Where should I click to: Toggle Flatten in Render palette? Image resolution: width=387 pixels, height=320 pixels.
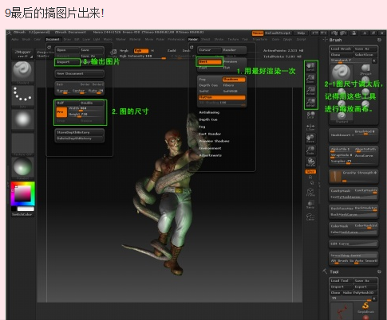(222, 97)
